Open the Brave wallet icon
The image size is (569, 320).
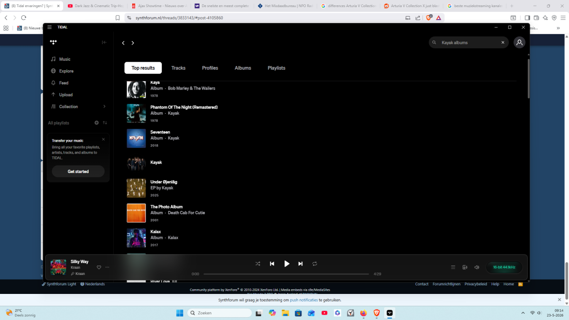536,18
